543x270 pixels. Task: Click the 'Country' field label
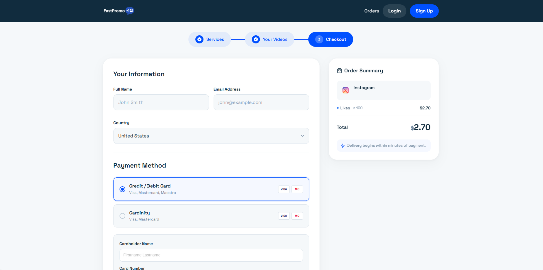point(121,123)
